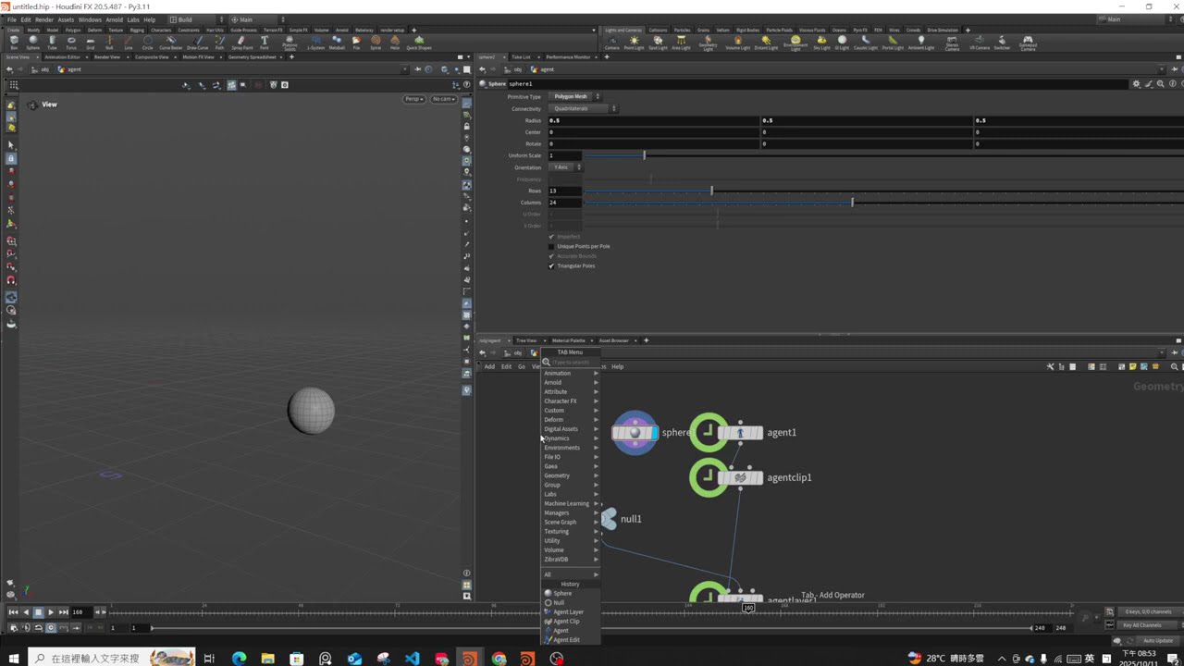Click the TAB Menu search field

(x=571, y=363)
